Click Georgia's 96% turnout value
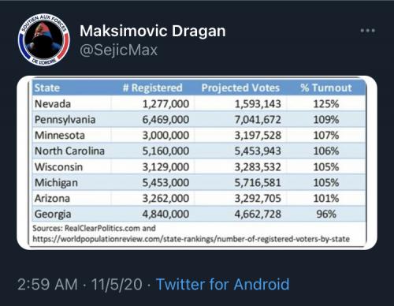 [x=326, y=214]
